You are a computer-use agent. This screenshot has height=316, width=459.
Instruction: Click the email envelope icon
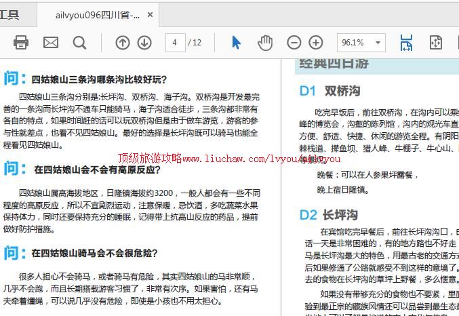point(51,43)
